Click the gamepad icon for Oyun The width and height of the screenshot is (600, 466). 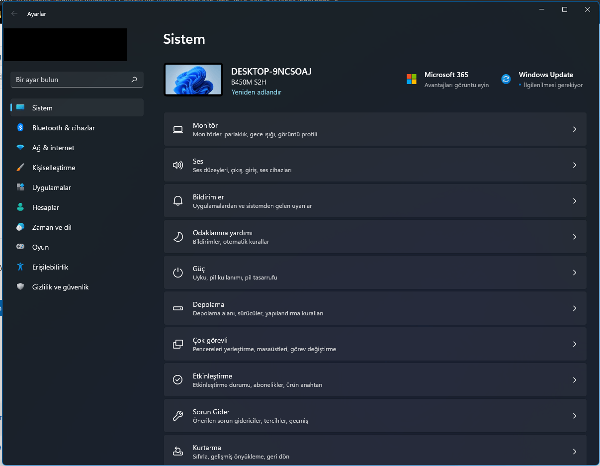point(20,247)
